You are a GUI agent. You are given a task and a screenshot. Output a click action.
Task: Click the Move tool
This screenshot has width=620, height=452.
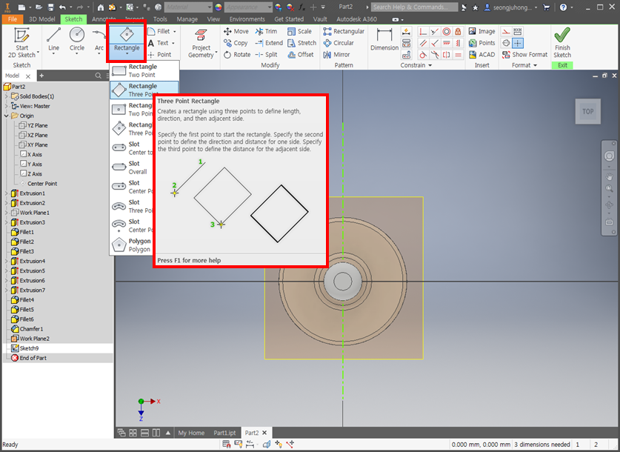tap(236, 31)
